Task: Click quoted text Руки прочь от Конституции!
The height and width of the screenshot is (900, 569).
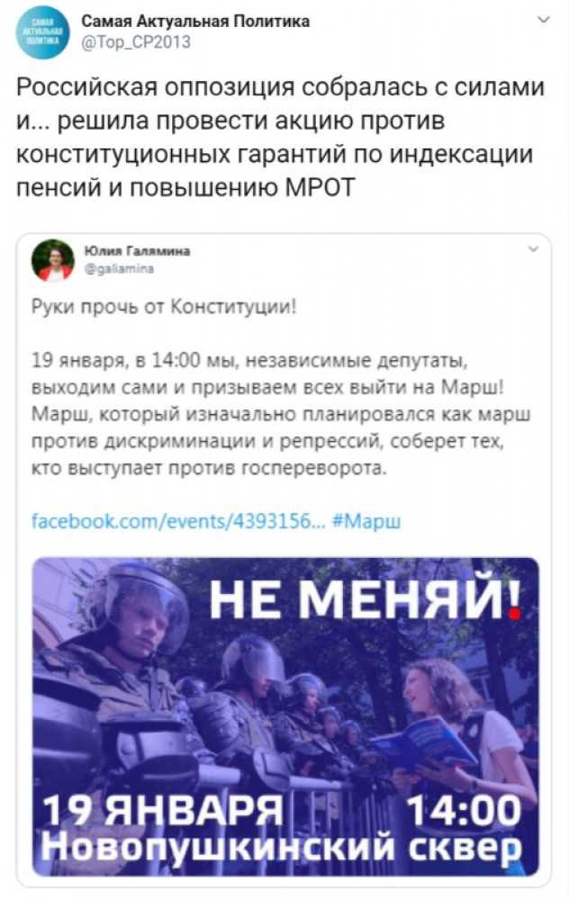Action: pos(164,307)
